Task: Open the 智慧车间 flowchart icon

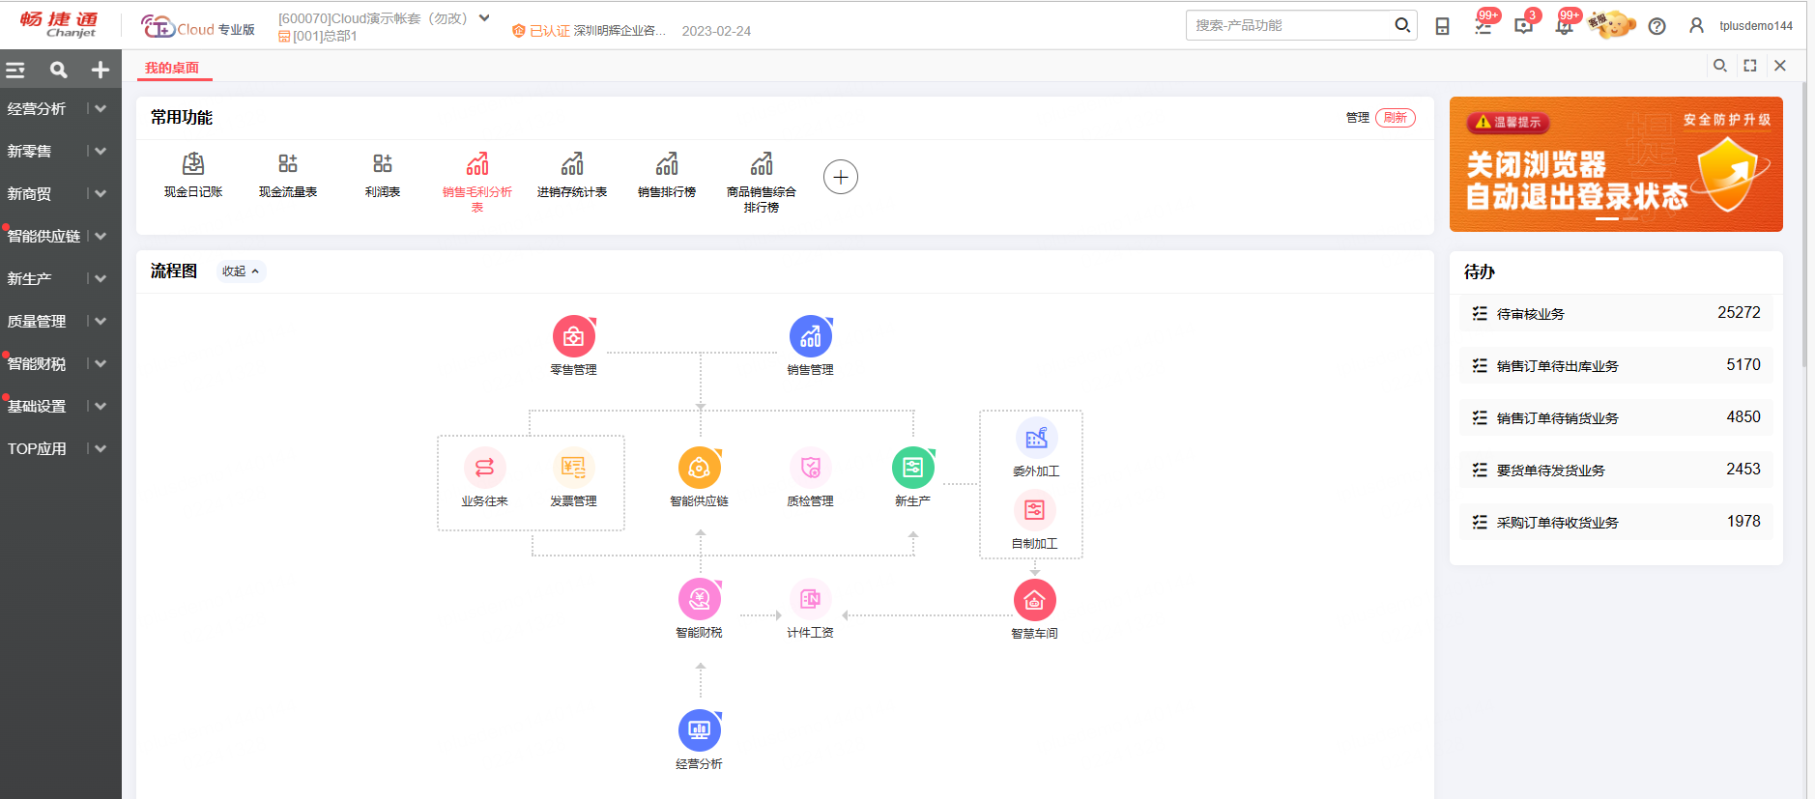Action: [x=1034, y=601]
